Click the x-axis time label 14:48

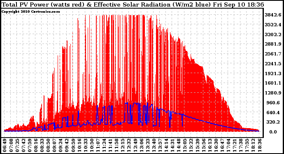tap(179, 145)
